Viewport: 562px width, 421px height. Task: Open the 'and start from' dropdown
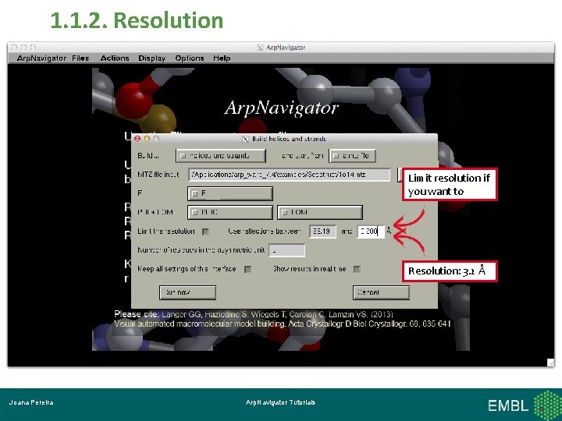[x=352, y=156]
